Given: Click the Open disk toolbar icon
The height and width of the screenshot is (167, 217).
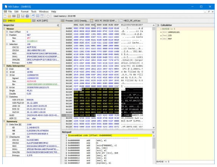Looking at the screenshot, I should coord(18,16).
